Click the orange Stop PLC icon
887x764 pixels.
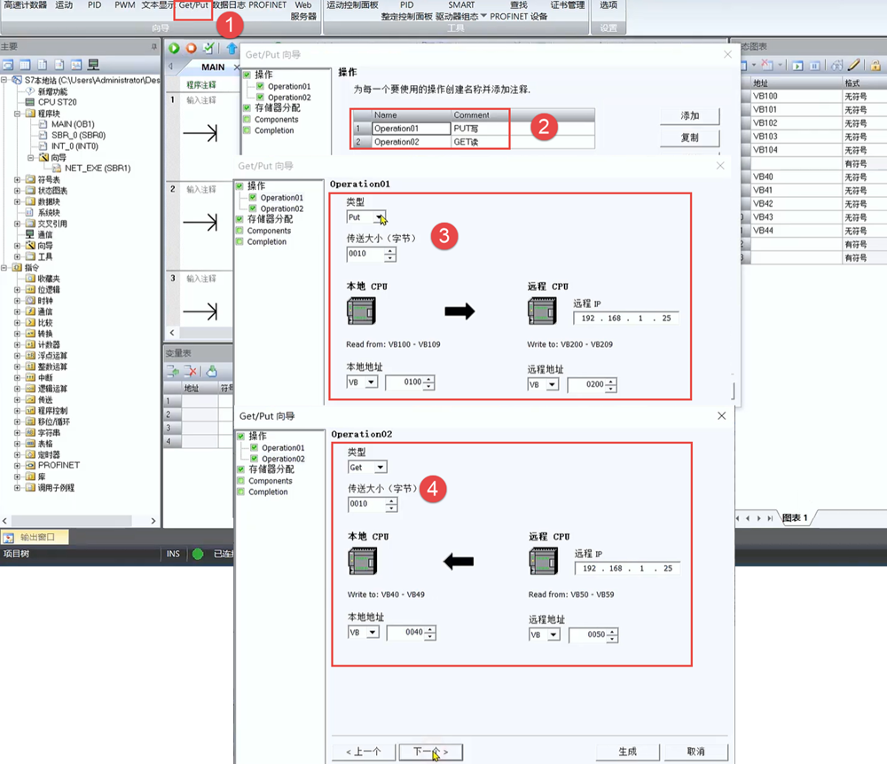[x=191, y=48]
